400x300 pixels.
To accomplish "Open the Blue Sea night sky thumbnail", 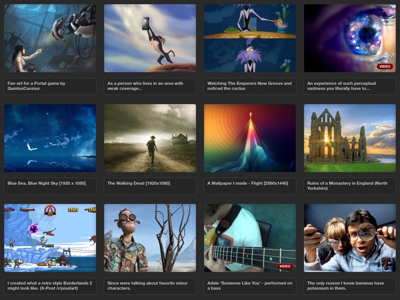I will tap(50, 138).
